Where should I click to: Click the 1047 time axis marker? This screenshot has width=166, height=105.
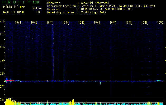click(x=113, y=23)
